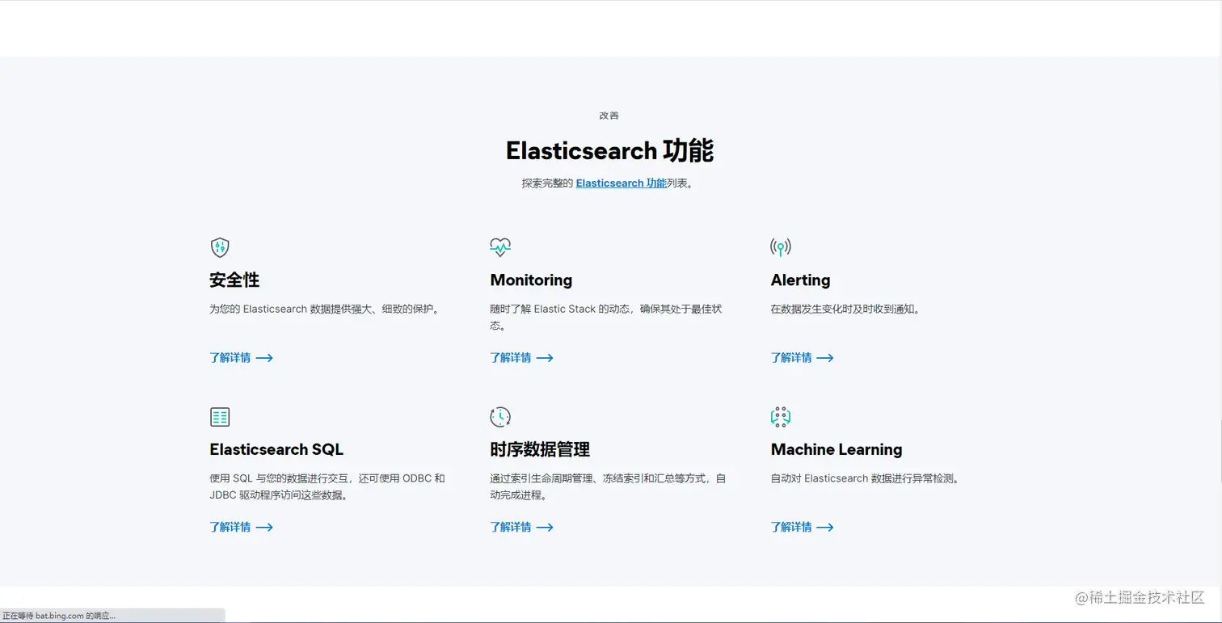Screen dimensions: 1222x623
Task: Click the 使用 SQL 与您的数据进行交互 description
Action: [327, 487]
